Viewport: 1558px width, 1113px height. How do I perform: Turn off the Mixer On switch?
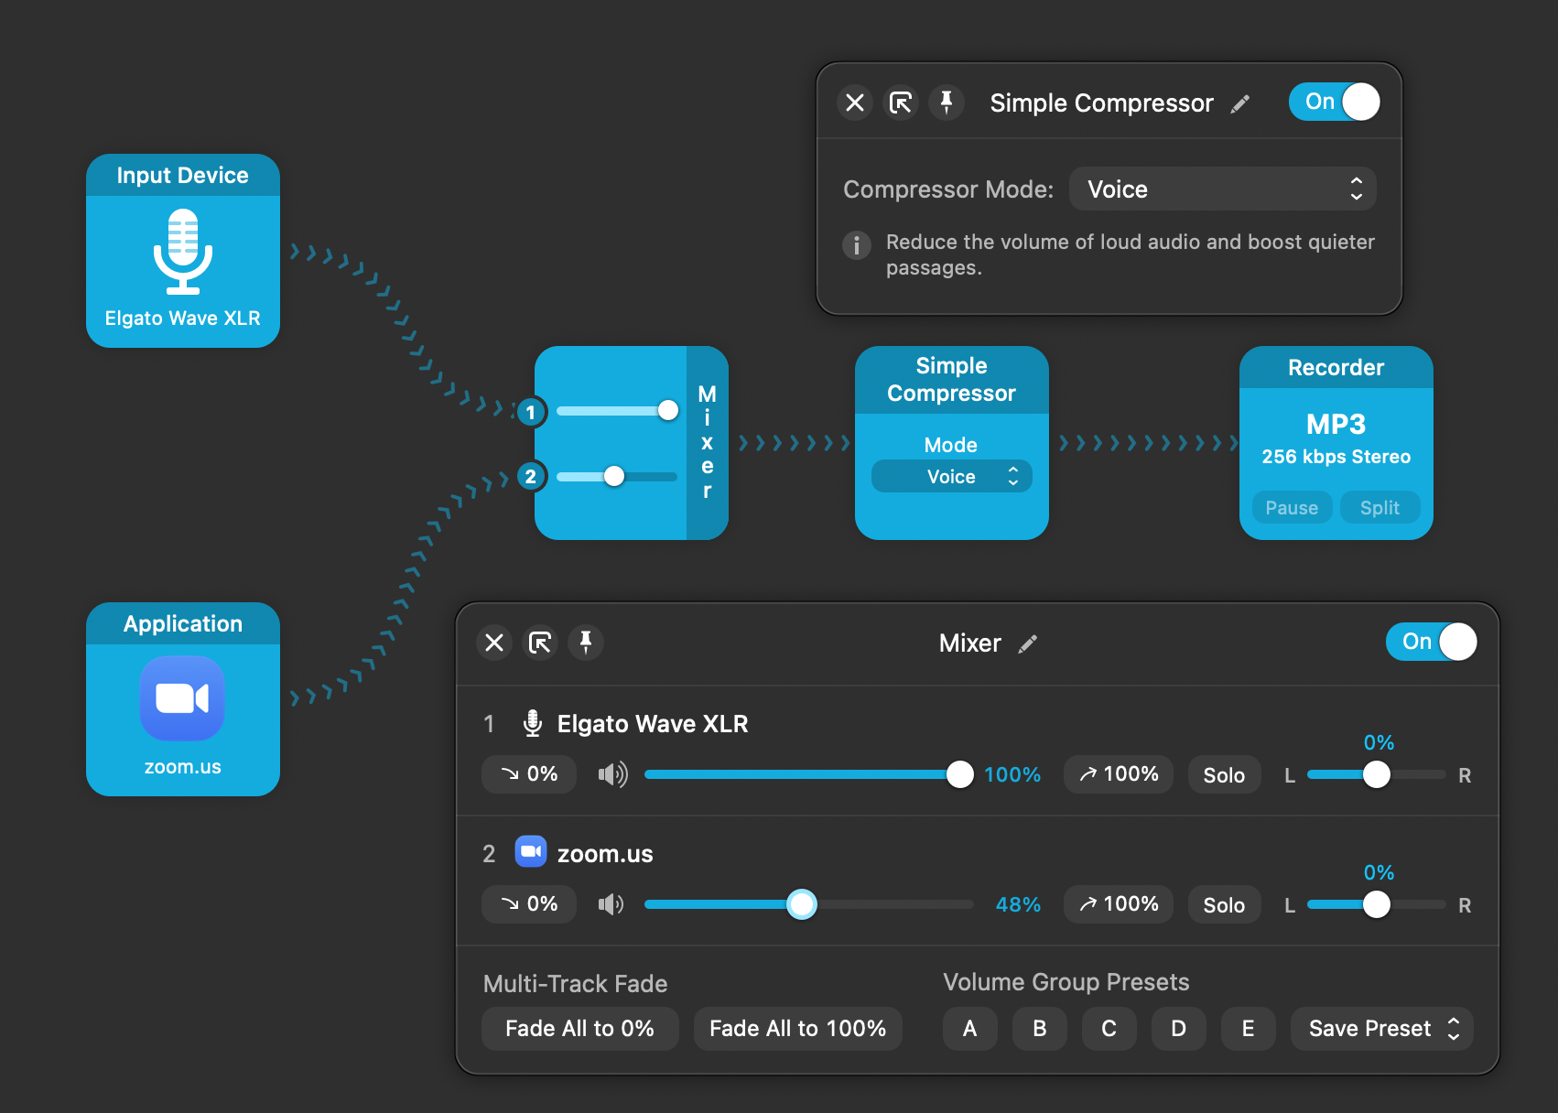point(1431,642)
